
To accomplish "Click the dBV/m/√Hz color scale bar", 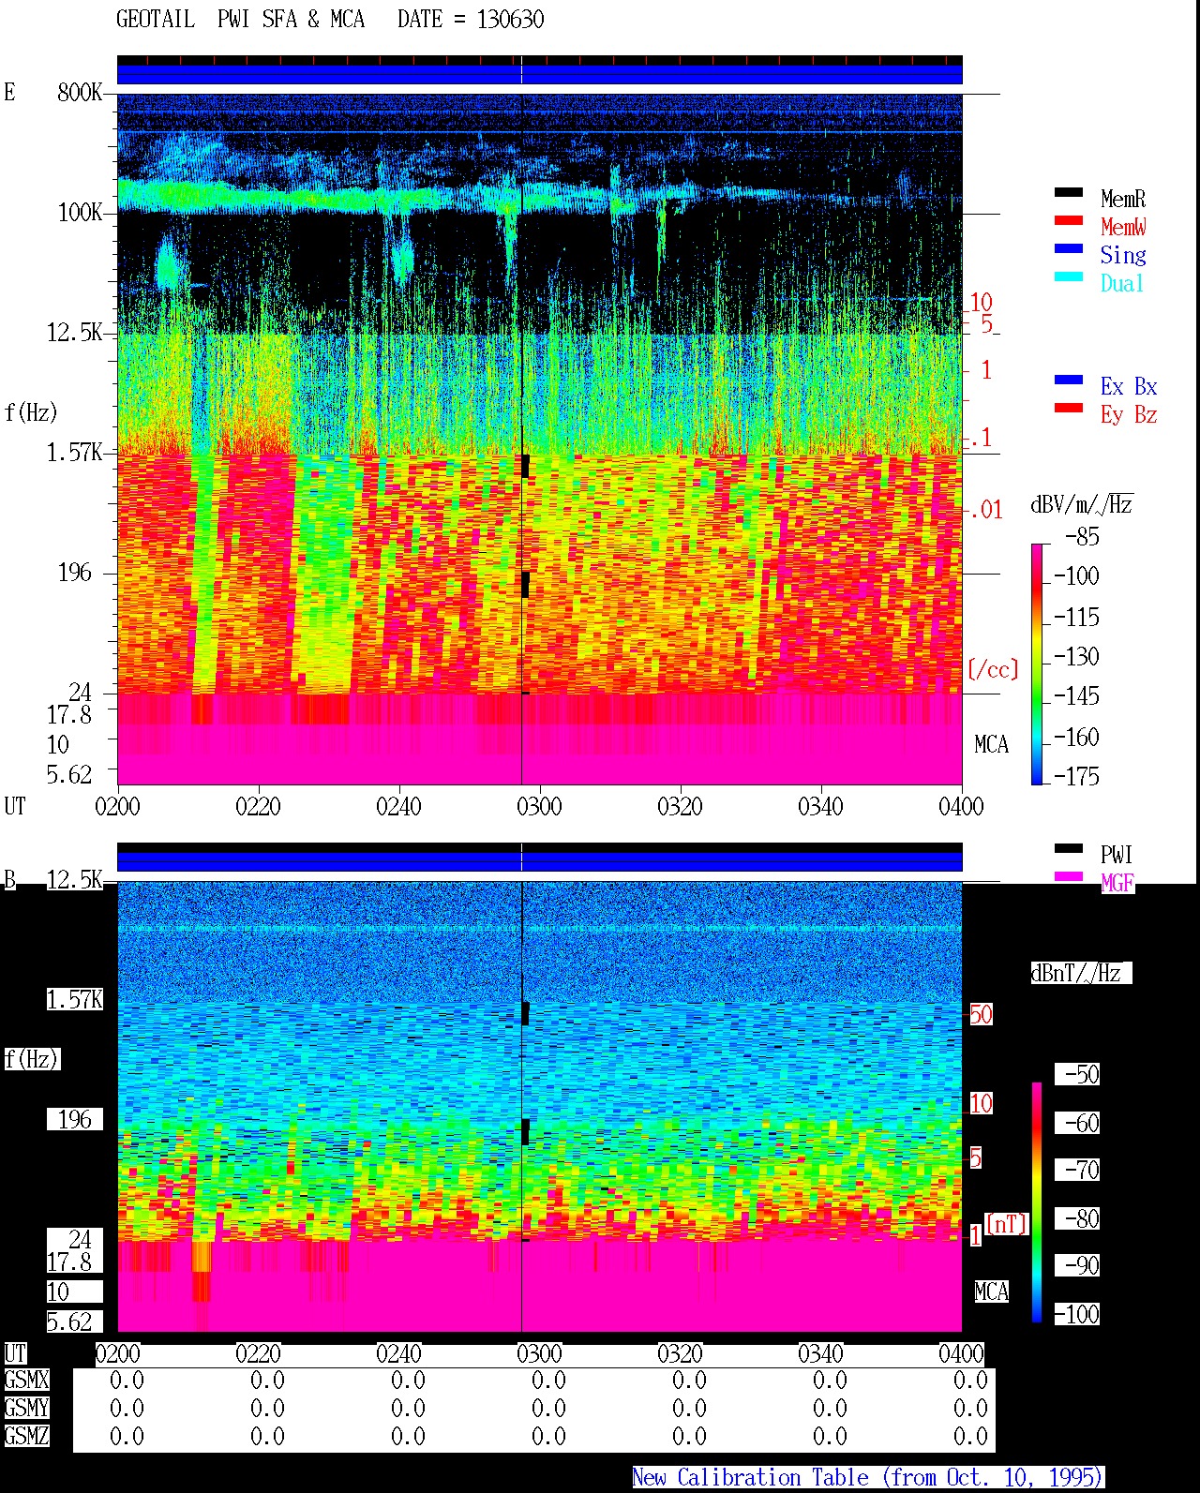I will (1037, 664).
